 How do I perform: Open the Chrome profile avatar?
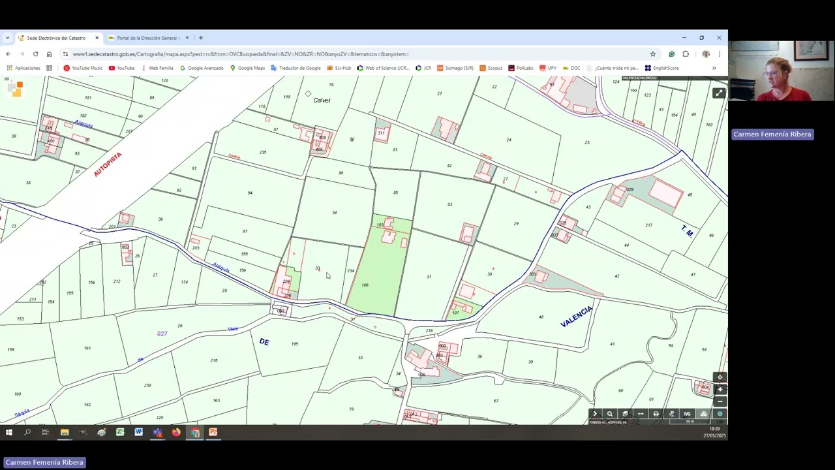pyautogui.click(x=705, y=54)
